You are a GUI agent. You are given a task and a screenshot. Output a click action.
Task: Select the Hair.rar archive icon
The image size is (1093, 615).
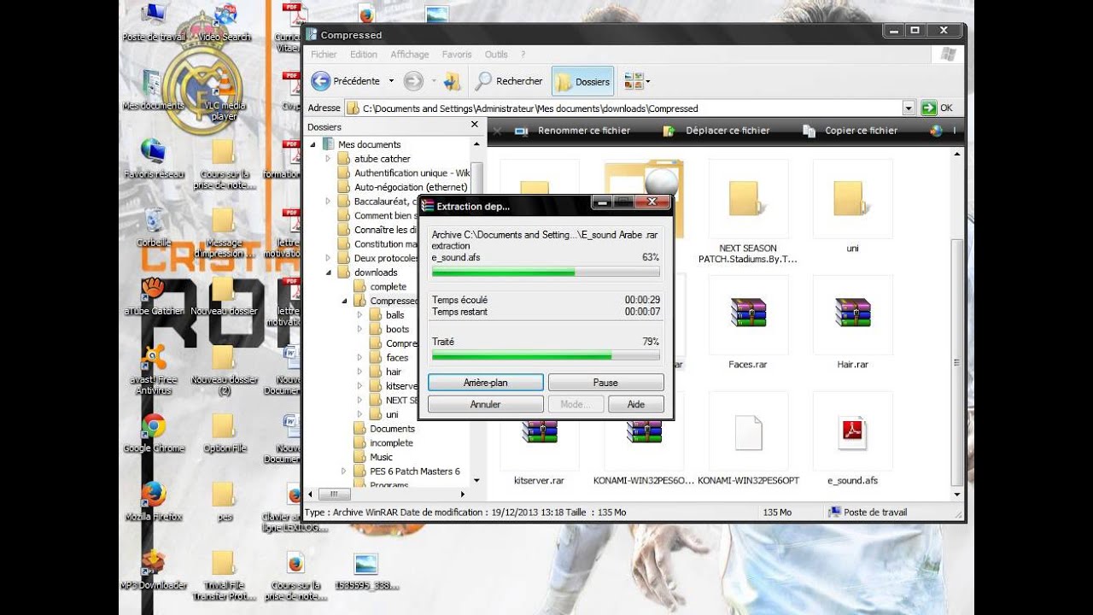[x=852, y=313]
